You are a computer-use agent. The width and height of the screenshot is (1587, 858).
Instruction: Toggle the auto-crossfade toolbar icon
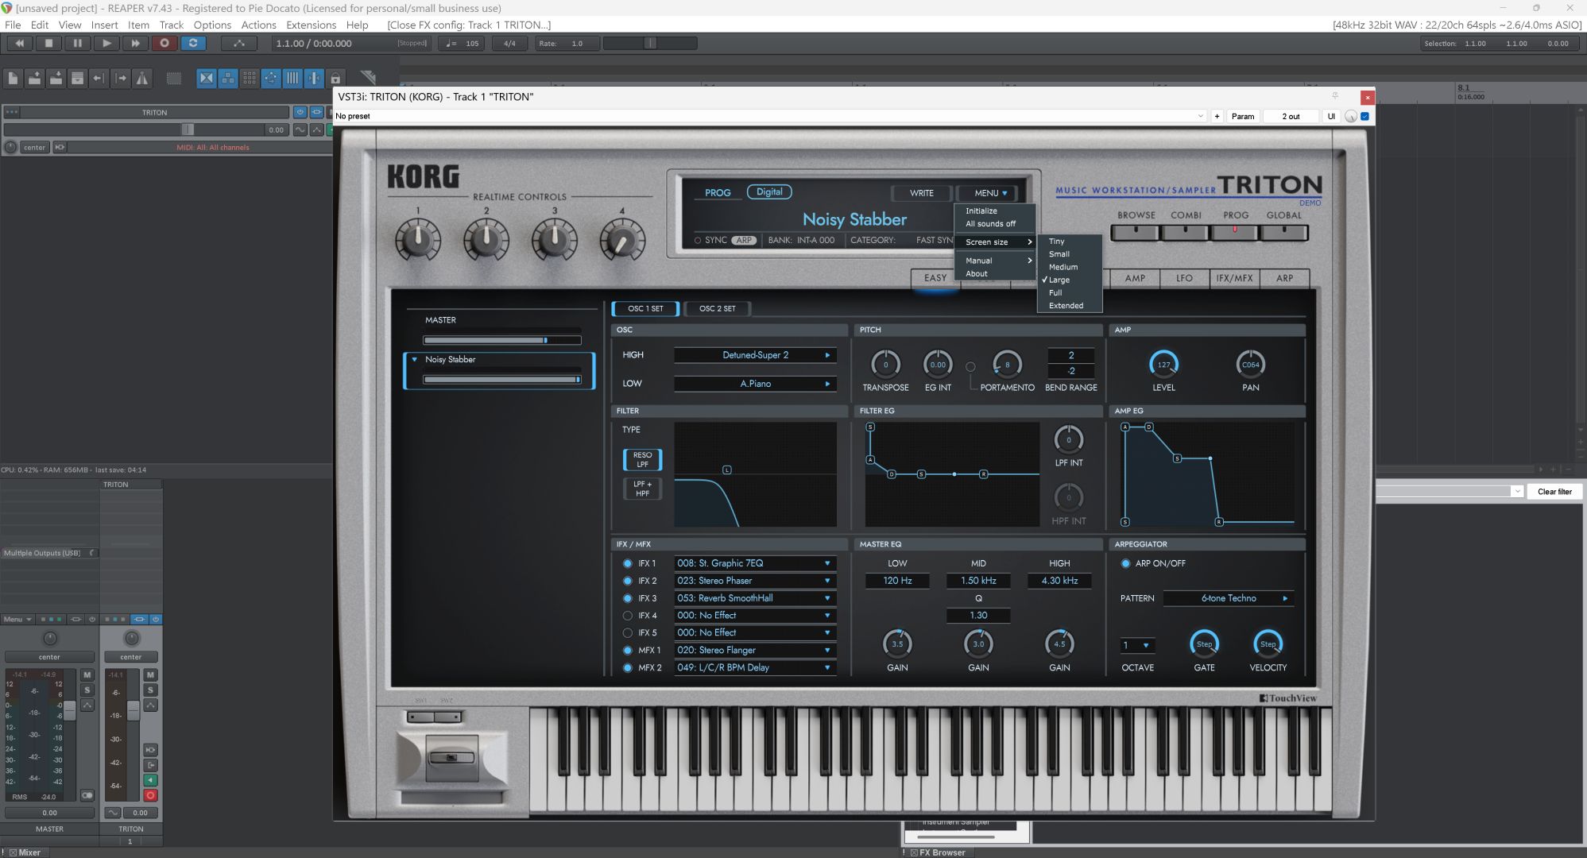tap(207, 78)
